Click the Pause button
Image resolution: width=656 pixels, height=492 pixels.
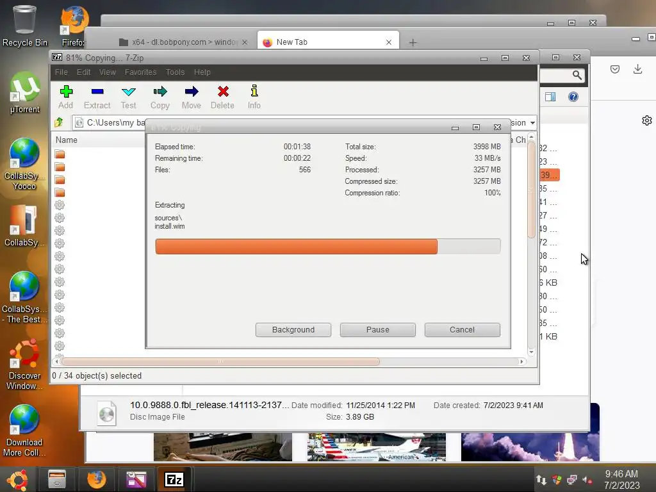point(378,330)
